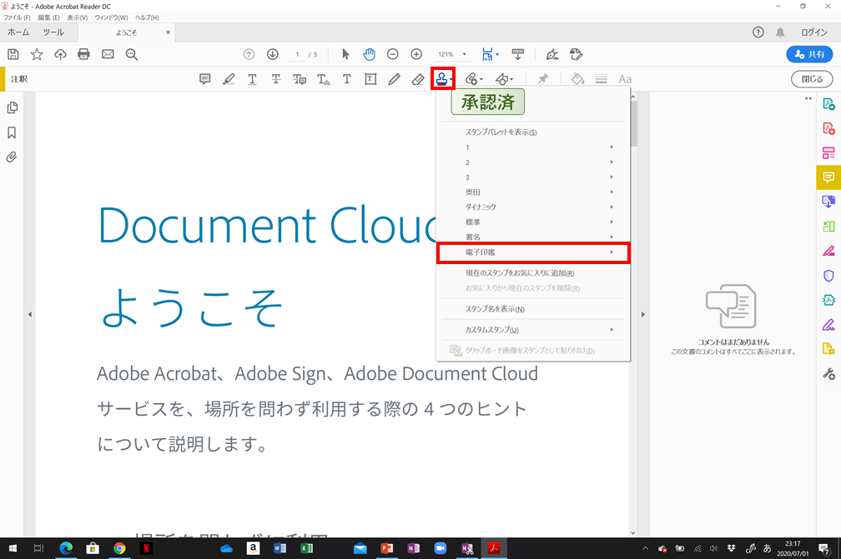Viewport: 841px width, 559px height.
Task: Open the page thumbnails panel
Action: 12,107
